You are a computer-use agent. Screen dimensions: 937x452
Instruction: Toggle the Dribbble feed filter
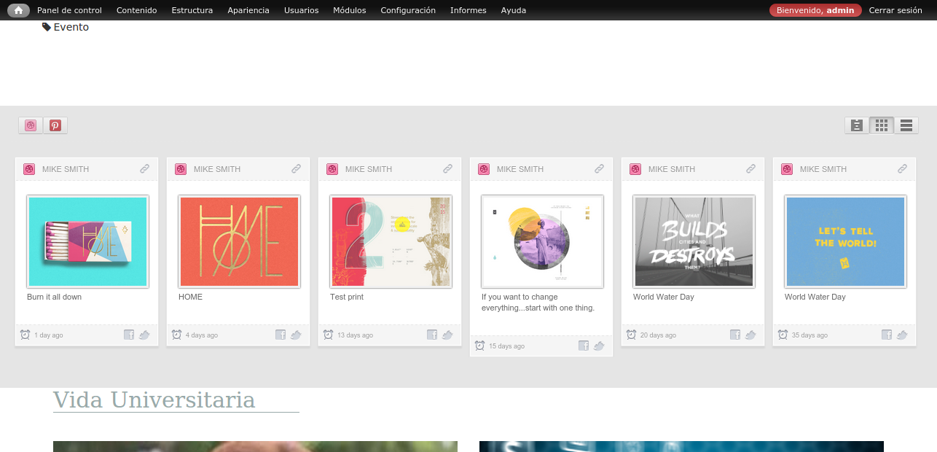[31, 125]
